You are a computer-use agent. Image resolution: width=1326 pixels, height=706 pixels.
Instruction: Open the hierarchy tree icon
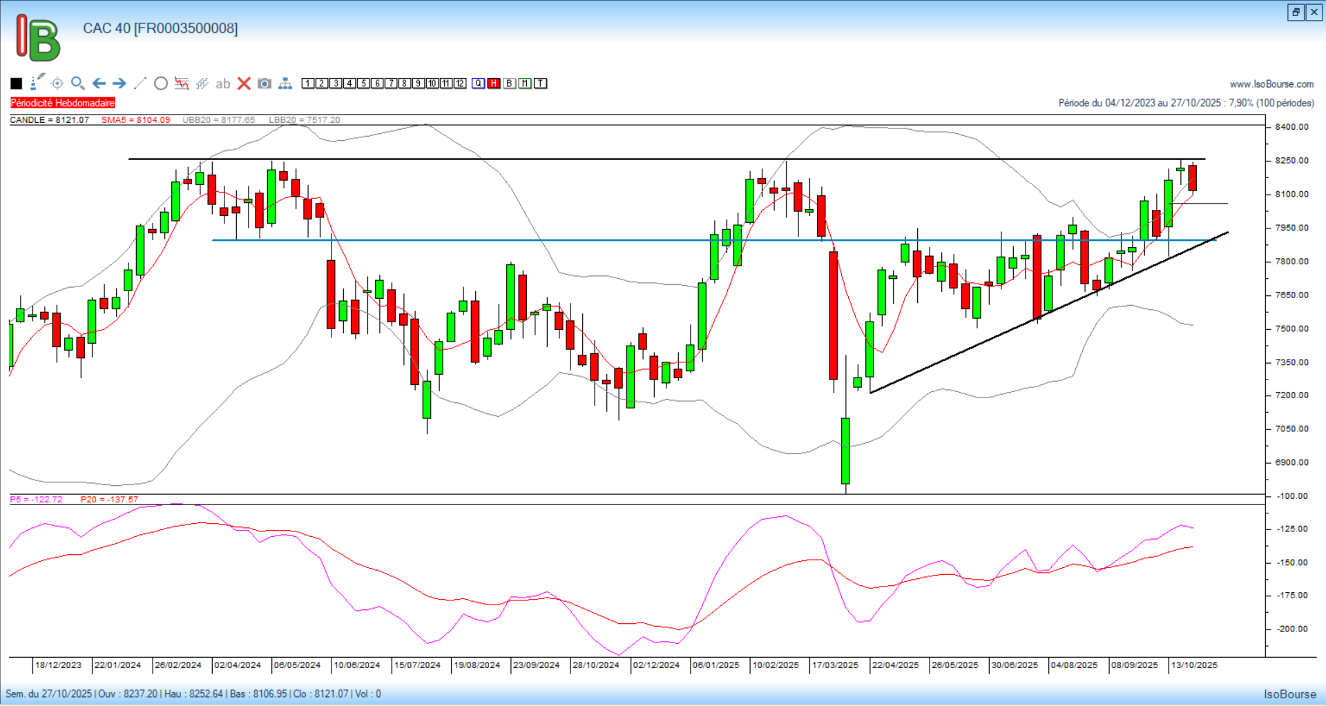click(285, 84)
